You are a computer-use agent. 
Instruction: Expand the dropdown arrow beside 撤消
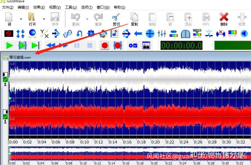point(87,19)
